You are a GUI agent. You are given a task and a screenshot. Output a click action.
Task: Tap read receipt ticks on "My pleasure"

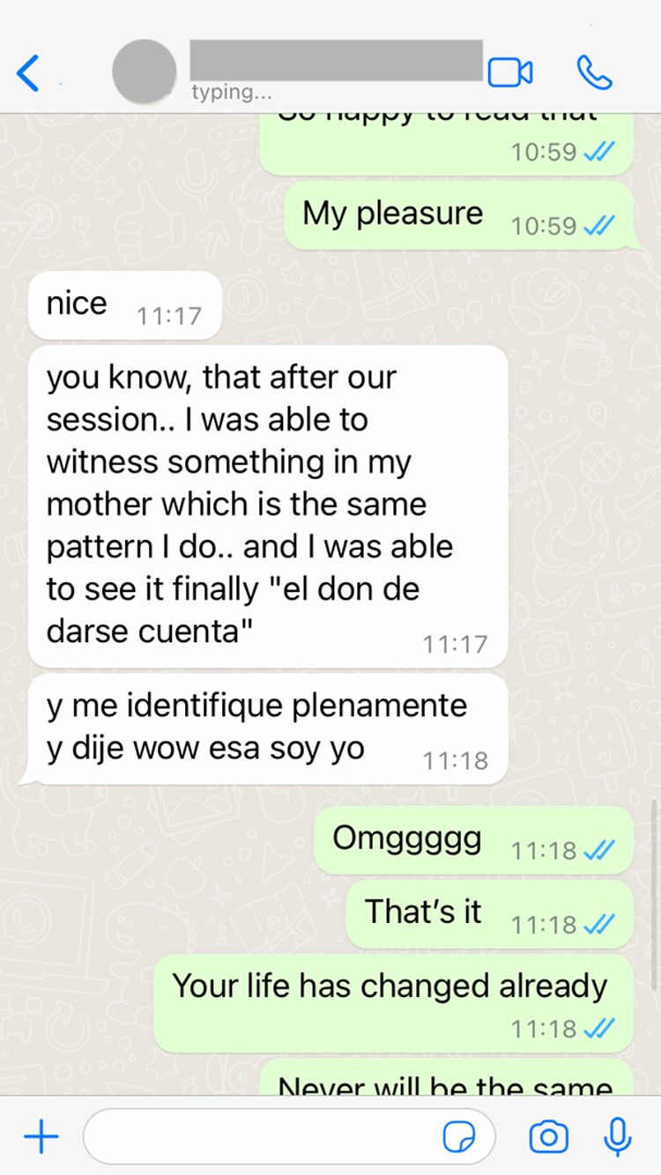click(x=598, y=226)
